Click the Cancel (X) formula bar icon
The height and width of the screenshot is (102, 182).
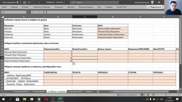coord(33,12)
